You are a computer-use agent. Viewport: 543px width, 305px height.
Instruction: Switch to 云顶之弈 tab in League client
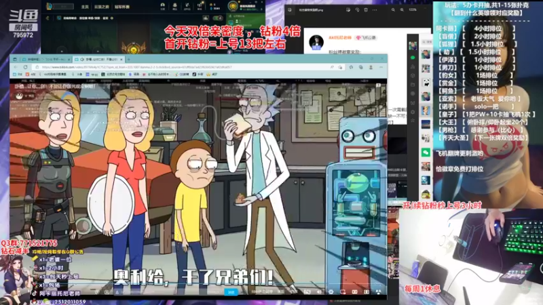pos(101,7)
